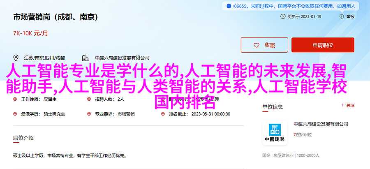Select the 专业要求 radio bullet
The image size is (370, 169).
89,114
